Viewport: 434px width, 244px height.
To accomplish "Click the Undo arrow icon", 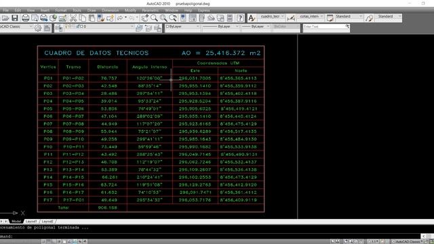I will [120, 18].
